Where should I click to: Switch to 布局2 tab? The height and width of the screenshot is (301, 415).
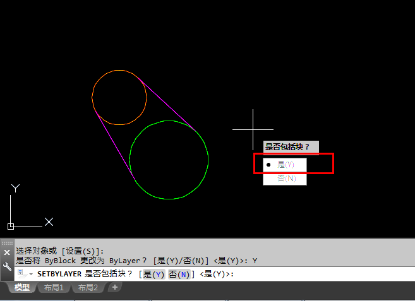tap(88, 287)
